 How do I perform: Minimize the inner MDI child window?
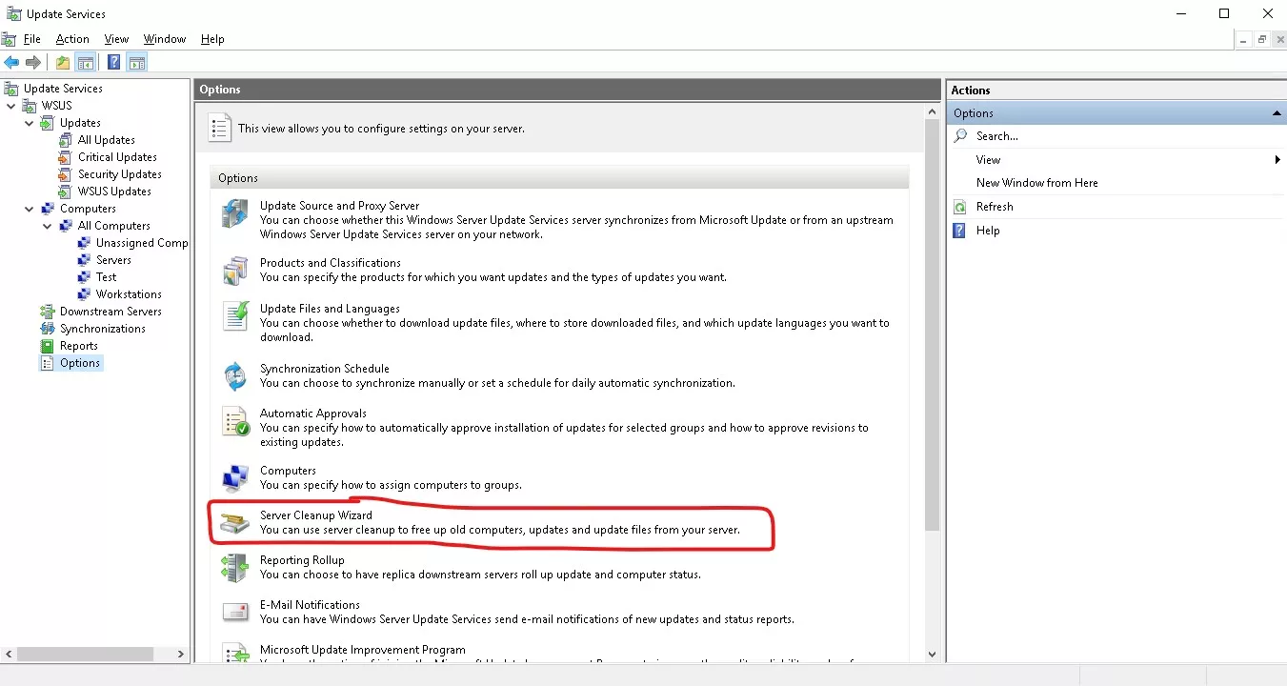click(1244, 39)
